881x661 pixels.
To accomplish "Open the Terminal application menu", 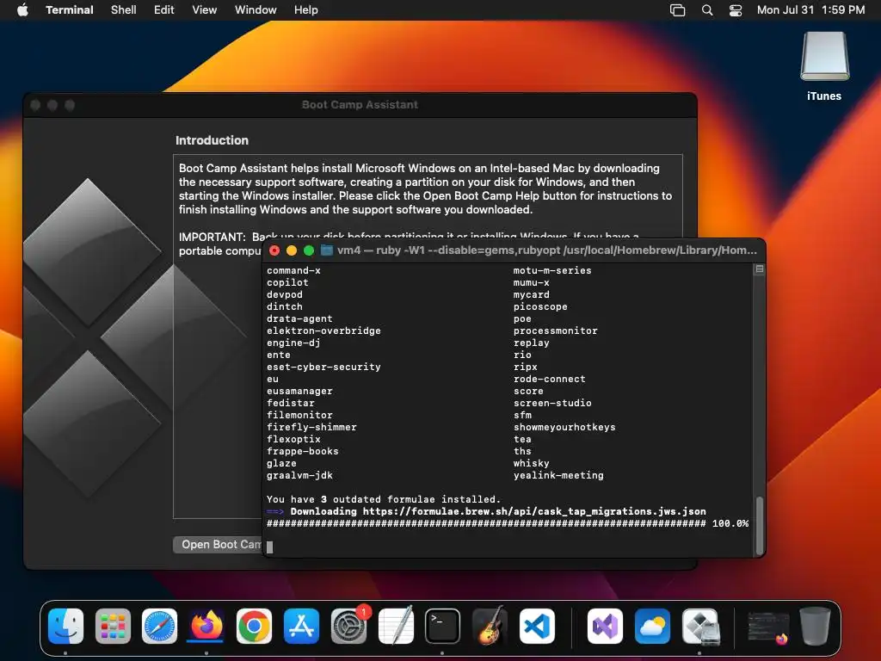I will (x=70, y=10).
